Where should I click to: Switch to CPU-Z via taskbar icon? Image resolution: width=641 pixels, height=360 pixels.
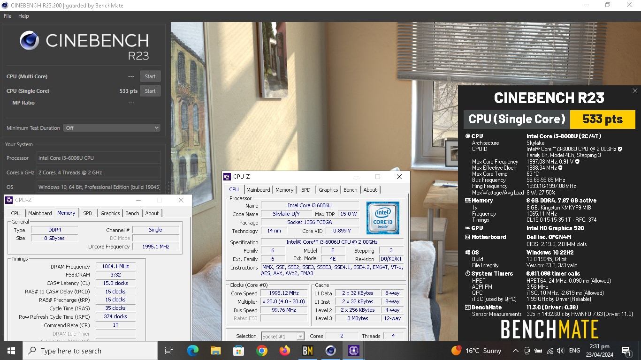[354, 351]
